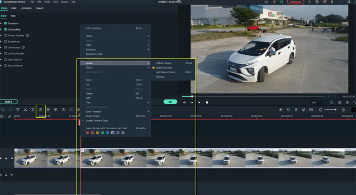Click the preview Volume speaker icon
The width and height of the screenshot is (356, 195).
coord(347,103)
